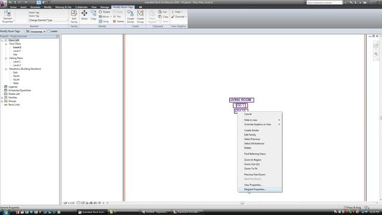This screenshot has height=215, width=382.
Task: Click the LIVING ROOM room tag
Action: tap(241, 100)
